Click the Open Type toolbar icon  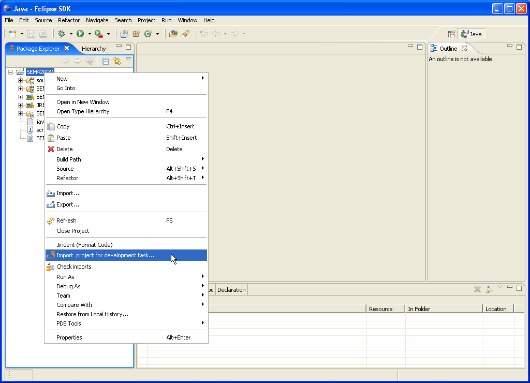click(x=173, y=34)
